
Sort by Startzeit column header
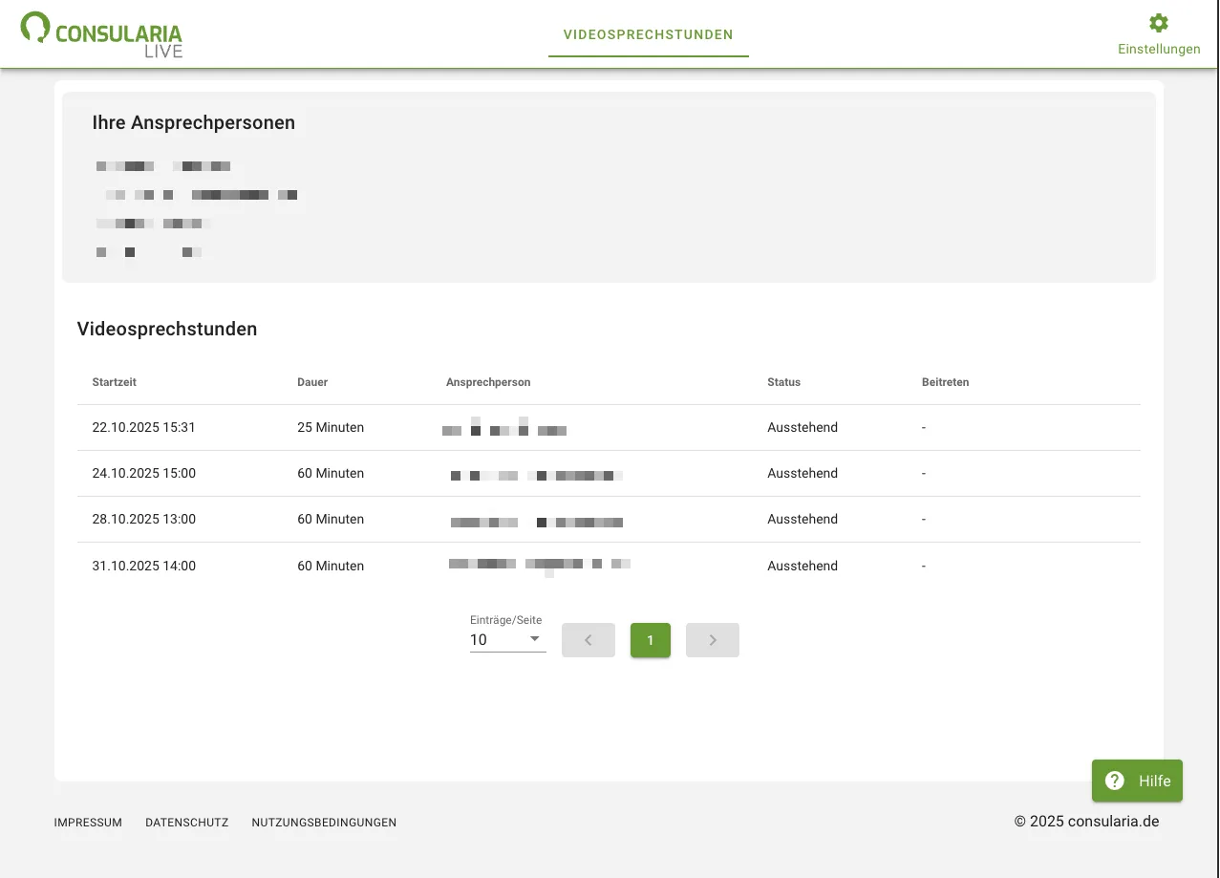click(x=115, y=382)
